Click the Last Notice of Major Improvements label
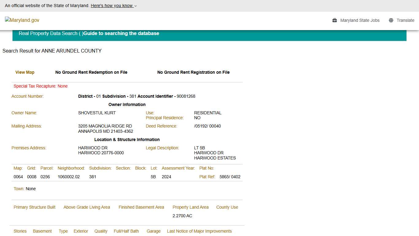The height and width of the screenshot is (236, 419). [199, 231]
